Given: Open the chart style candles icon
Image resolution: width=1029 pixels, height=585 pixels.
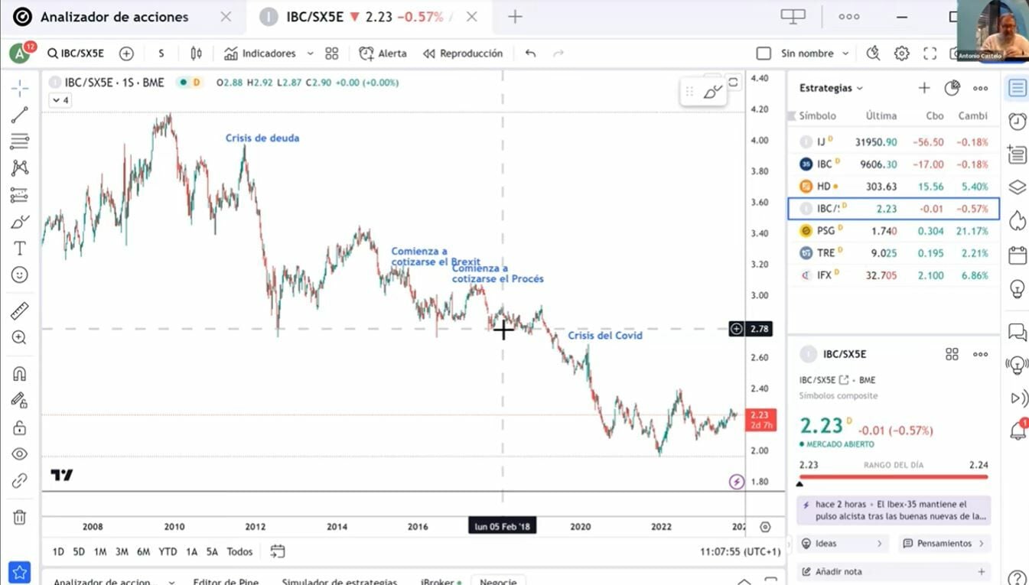Looking at the screenshot, I should [197, 54].
